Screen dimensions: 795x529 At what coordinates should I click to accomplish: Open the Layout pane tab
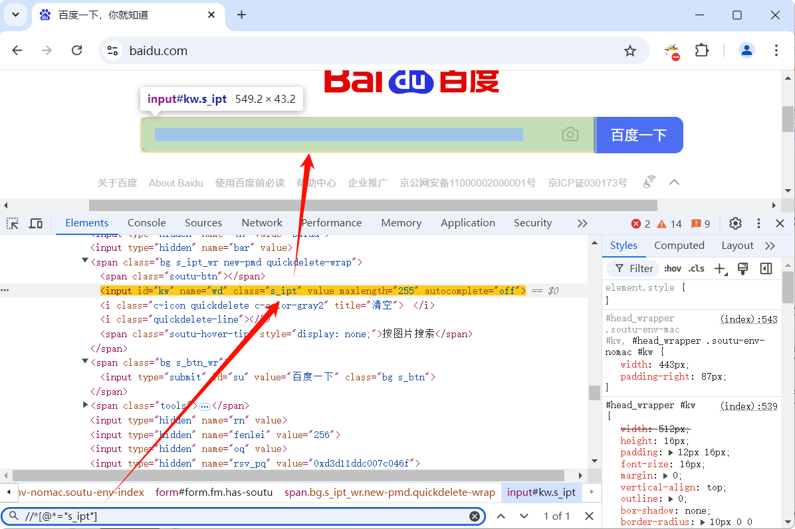tap(737, 246)
